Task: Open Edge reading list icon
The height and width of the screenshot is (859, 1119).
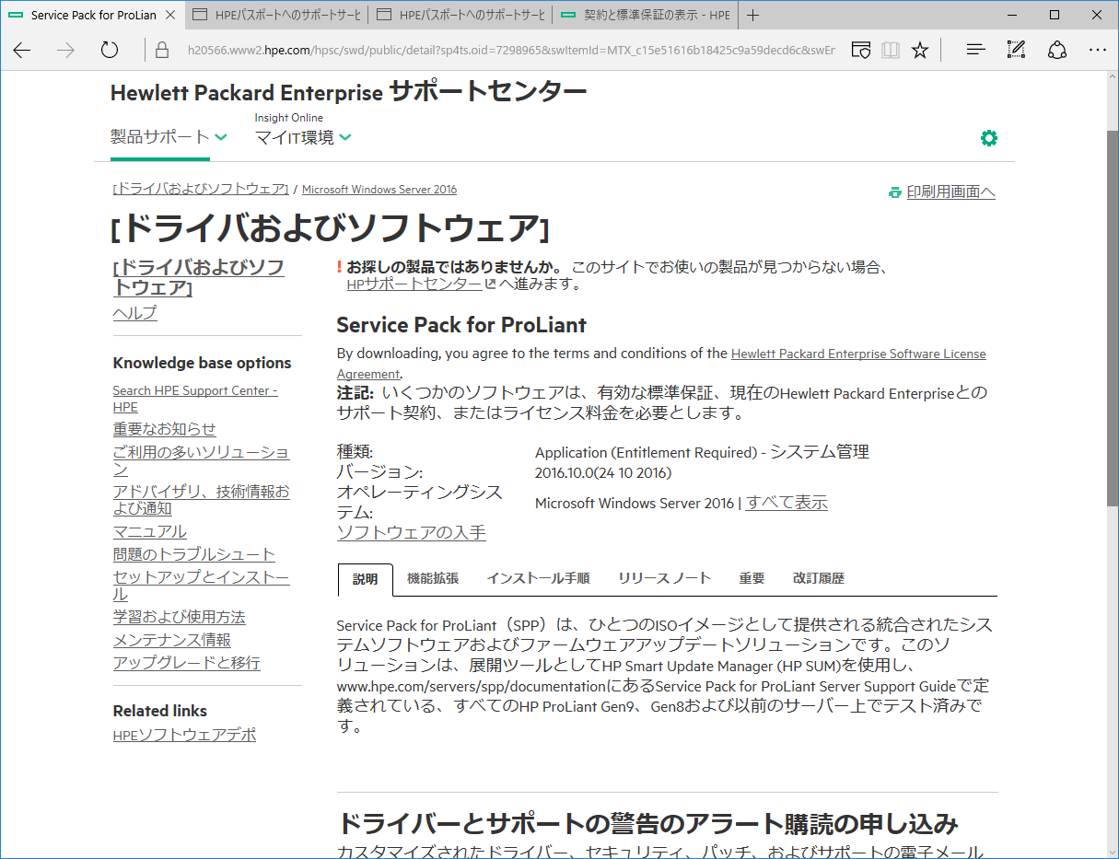Action: click(x=860, y=51)
